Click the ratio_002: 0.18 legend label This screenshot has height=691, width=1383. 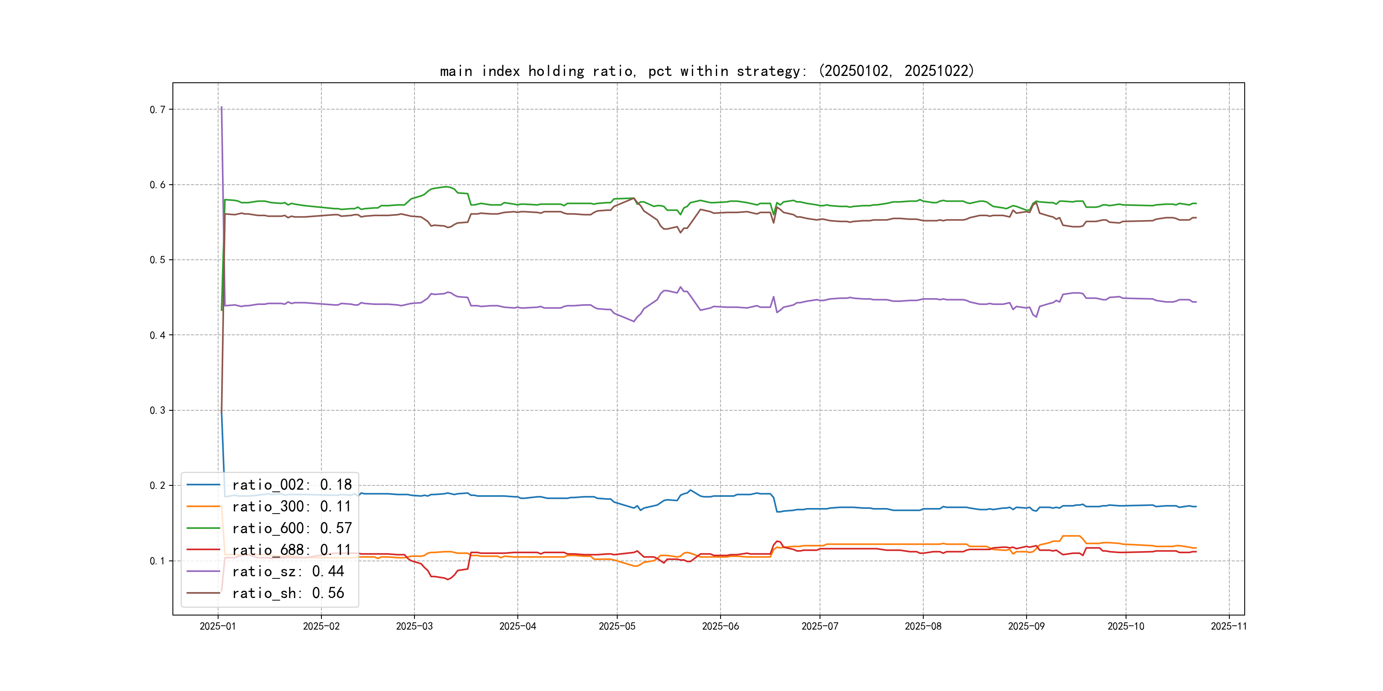tap(292, 485)
